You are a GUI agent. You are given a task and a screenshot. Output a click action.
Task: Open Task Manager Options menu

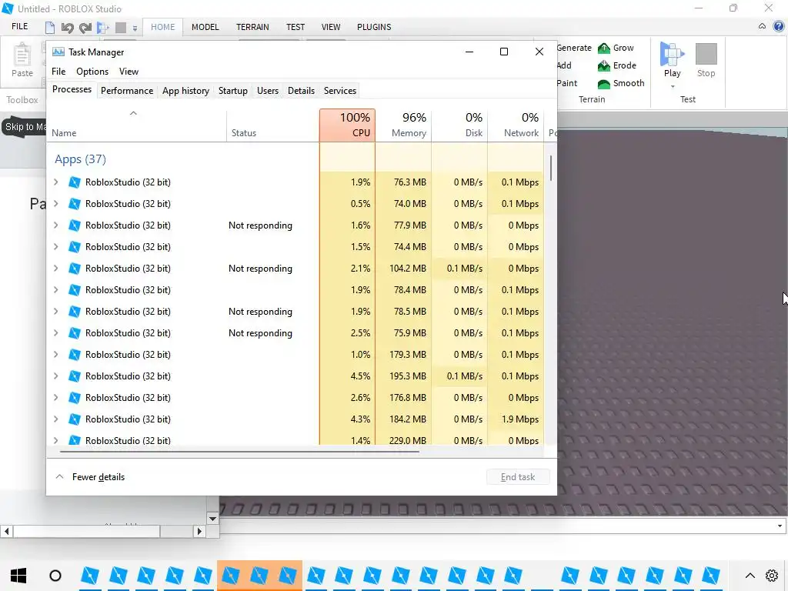(x=92, y=72)
